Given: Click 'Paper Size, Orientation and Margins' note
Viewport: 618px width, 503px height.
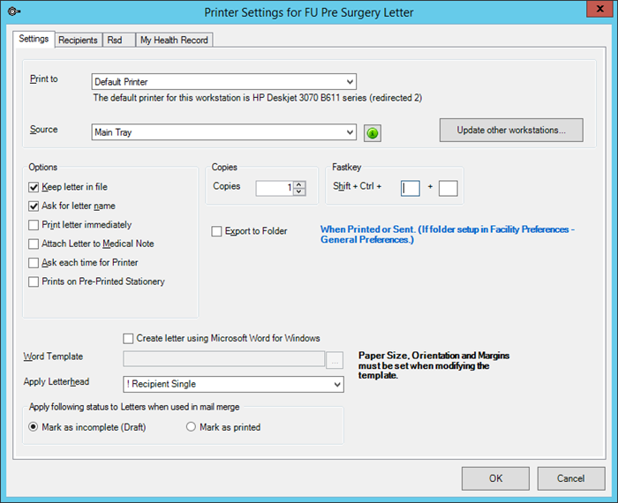Looking at the screenshot, I should [x=433, y=365].
